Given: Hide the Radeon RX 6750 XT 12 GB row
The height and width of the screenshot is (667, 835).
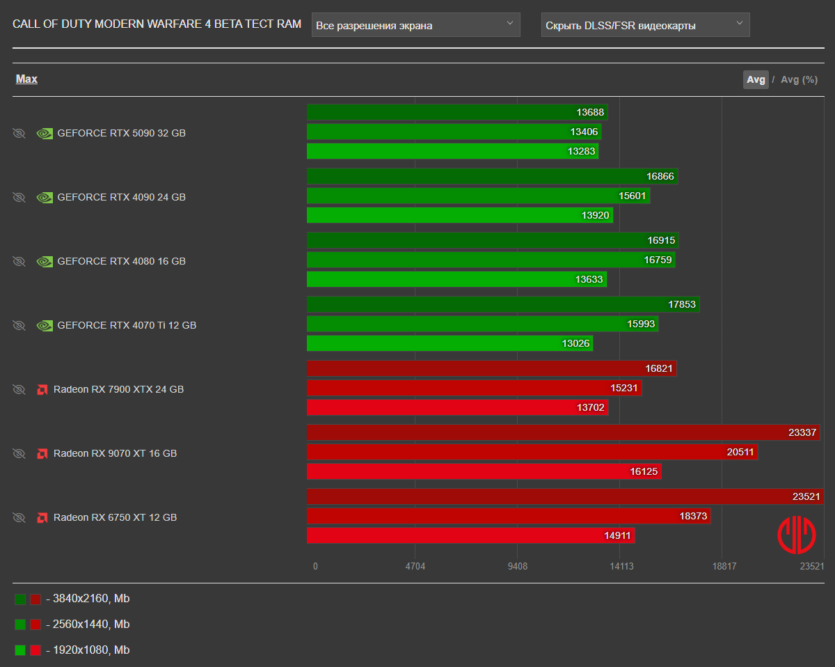Looking at the screenshot, I should pos(19,517).
